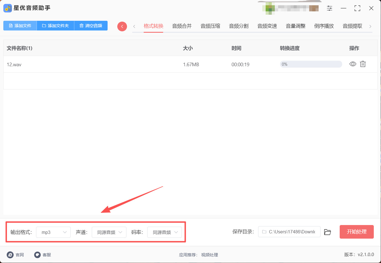Click the red circular back arrow button
Viewport: 381px width, 263px height.
[x=122, y=26]
